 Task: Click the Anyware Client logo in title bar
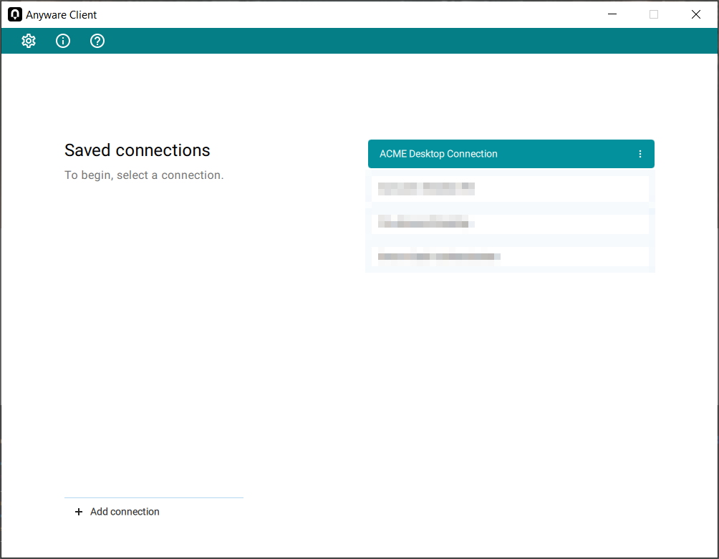point(14,14)
